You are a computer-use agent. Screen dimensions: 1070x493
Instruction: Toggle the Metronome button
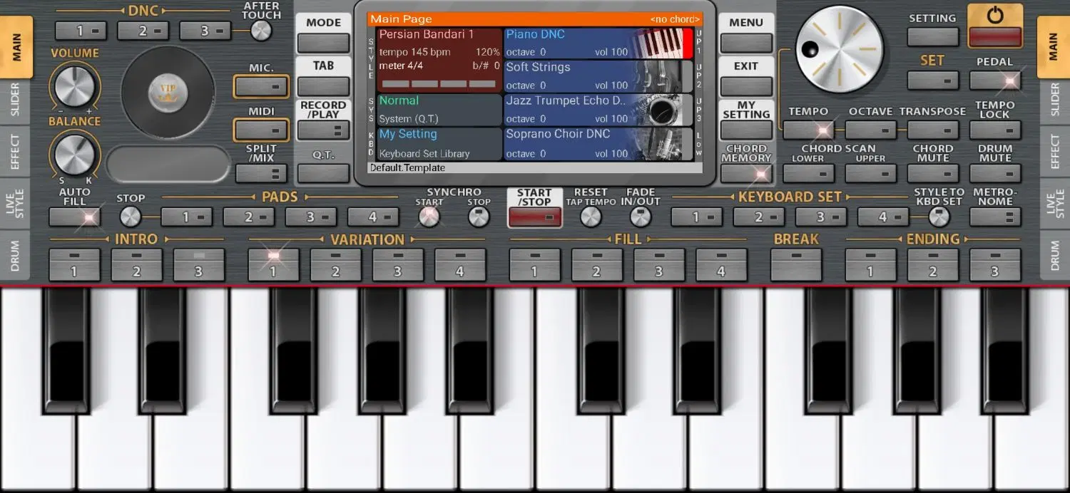(995, 217)
